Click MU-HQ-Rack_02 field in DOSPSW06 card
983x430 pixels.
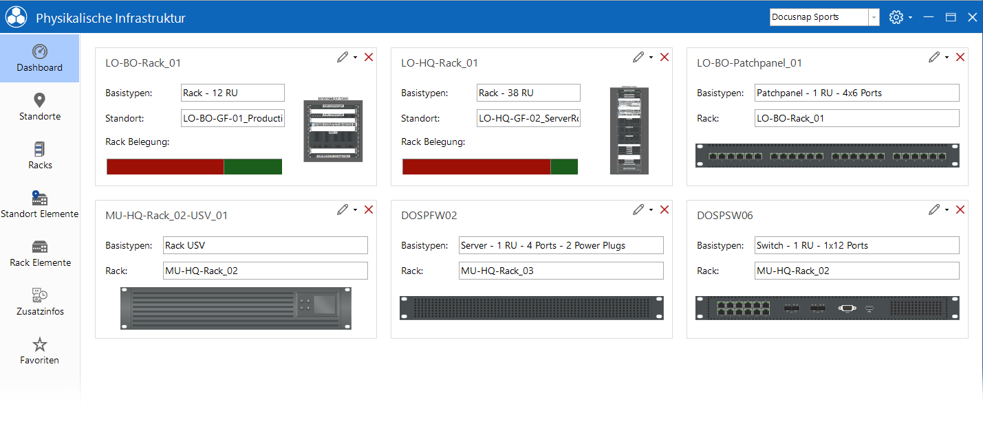coord(856,271)
